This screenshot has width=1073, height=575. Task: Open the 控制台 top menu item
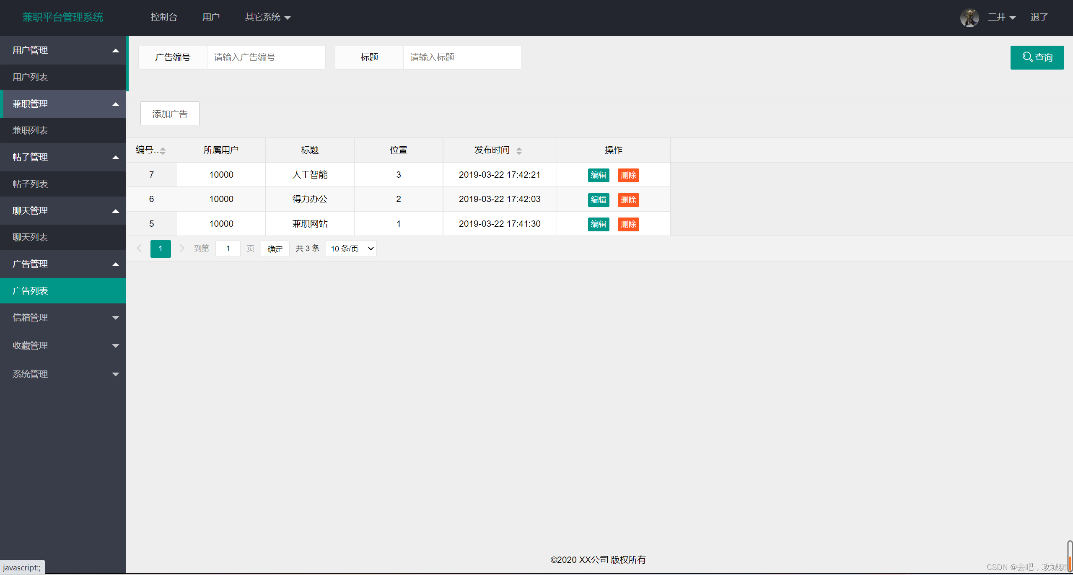pyautogui.click(x=164, y=17)
